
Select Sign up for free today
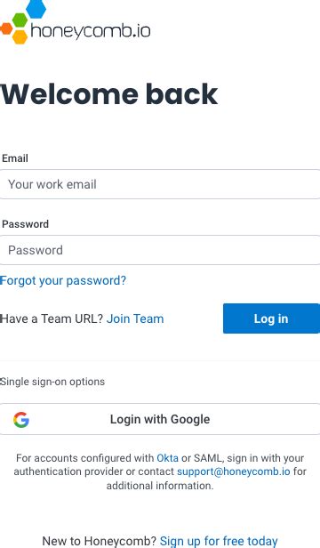pos(219,542)
